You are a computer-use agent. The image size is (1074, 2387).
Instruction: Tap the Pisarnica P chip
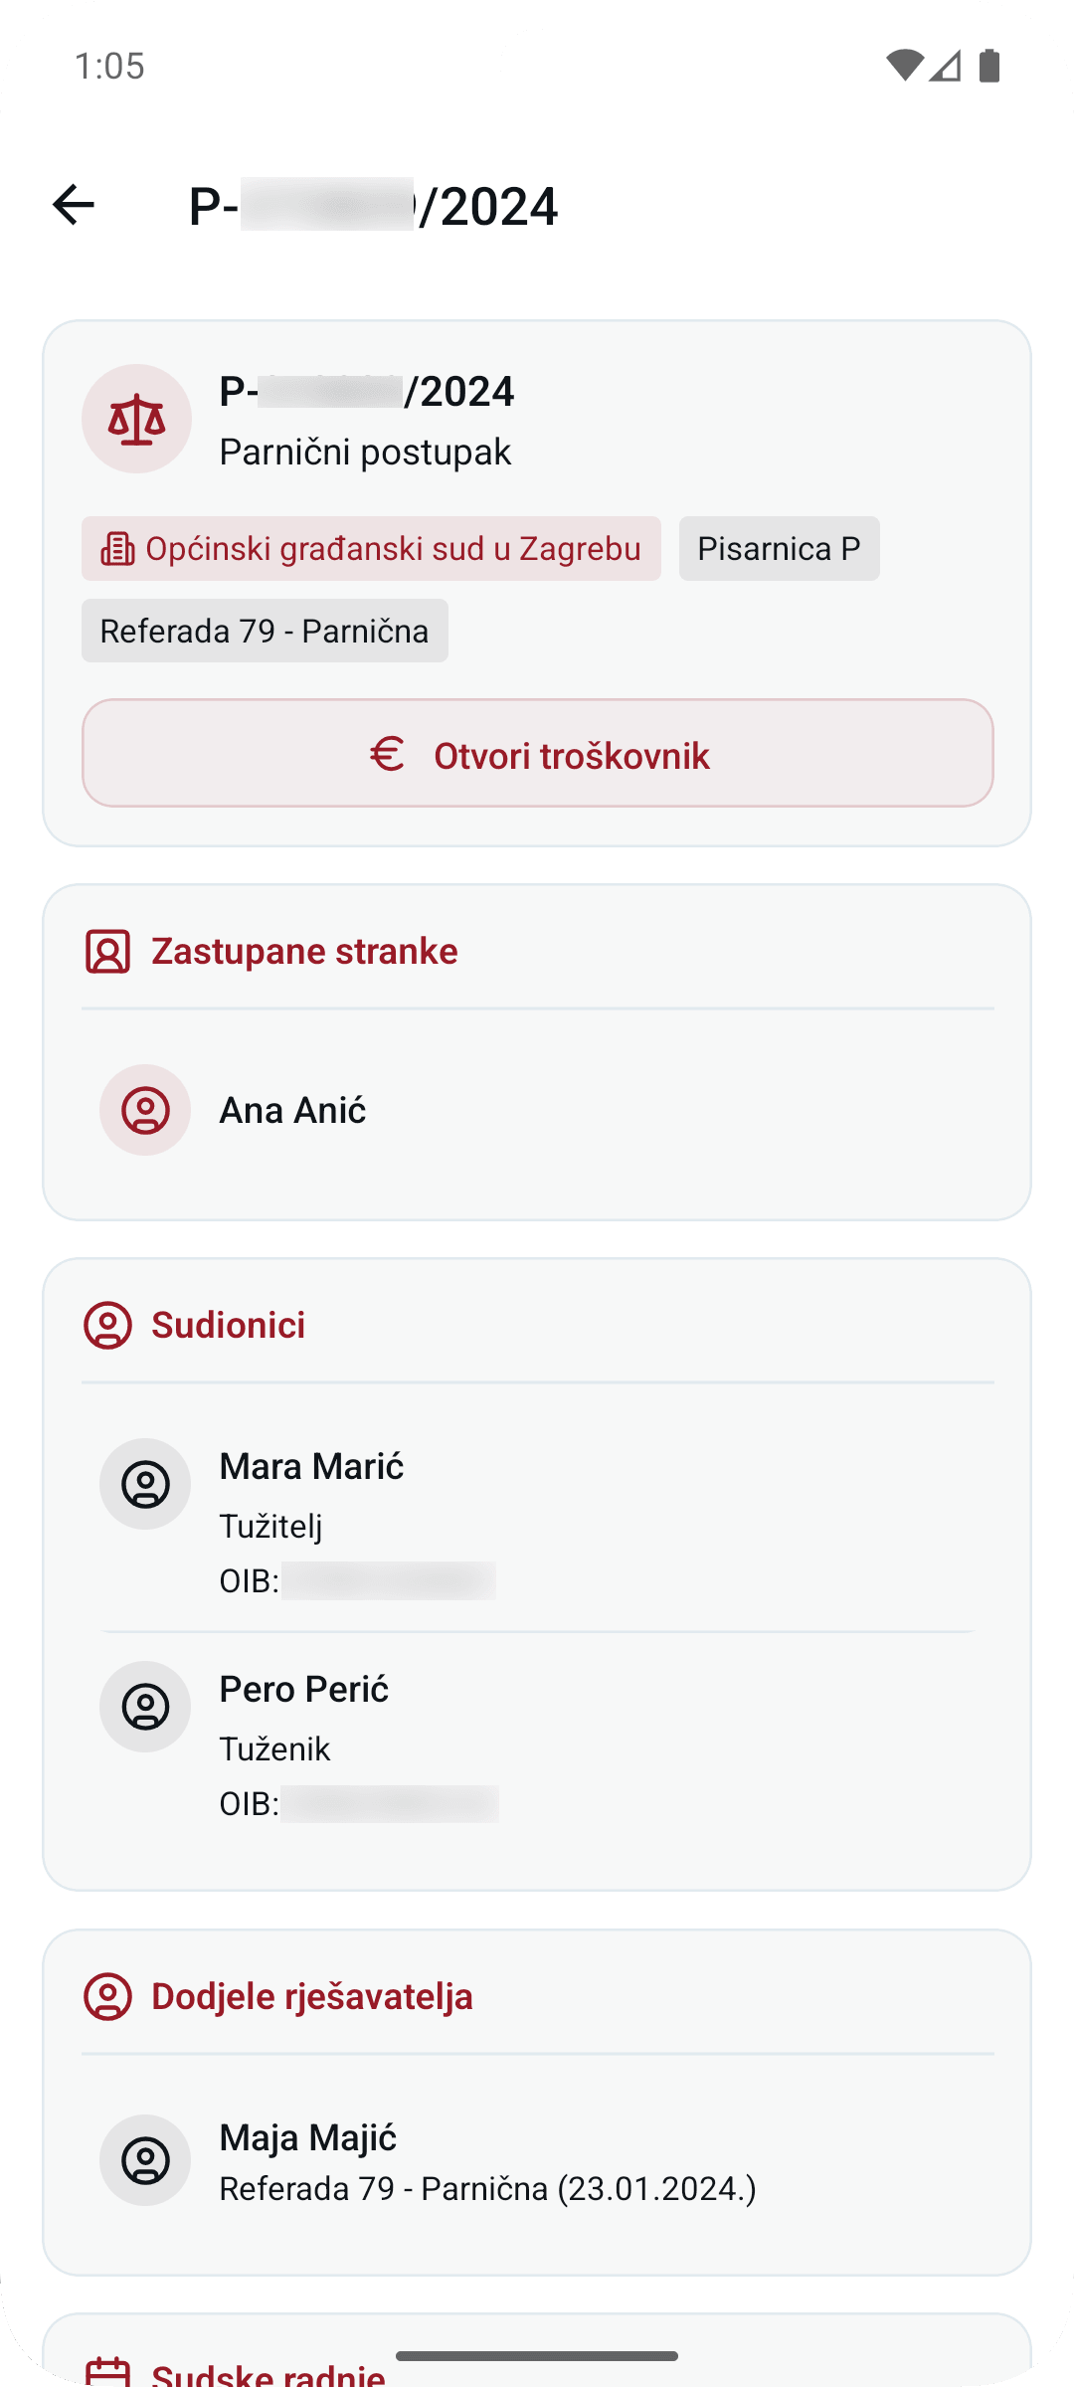(780, 548)
